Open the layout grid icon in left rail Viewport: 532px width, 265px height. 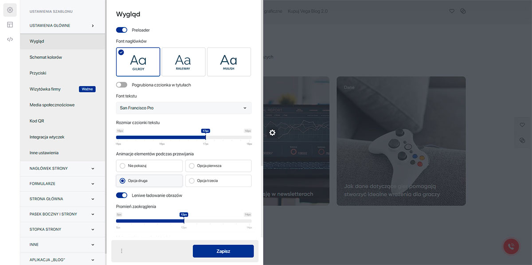(x=10, y=25)
